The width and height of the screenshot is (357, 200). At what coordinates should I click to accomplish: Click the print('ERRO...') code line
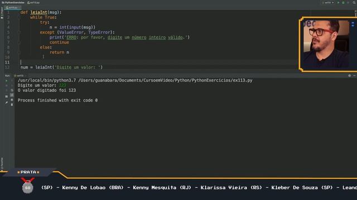click(x=119, y=37)
